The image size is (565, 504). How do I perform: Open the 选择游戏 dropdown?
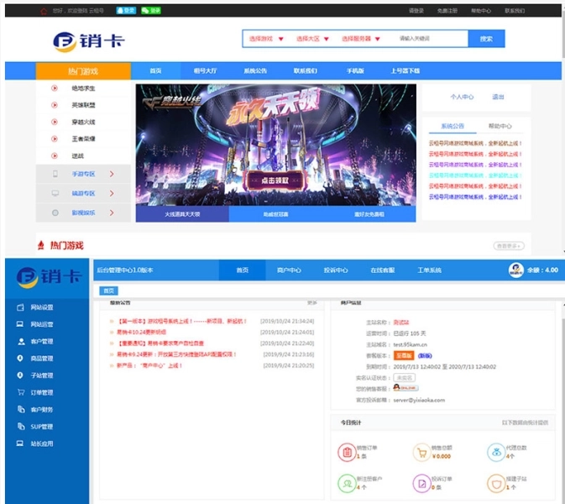[x=266, y=39]
